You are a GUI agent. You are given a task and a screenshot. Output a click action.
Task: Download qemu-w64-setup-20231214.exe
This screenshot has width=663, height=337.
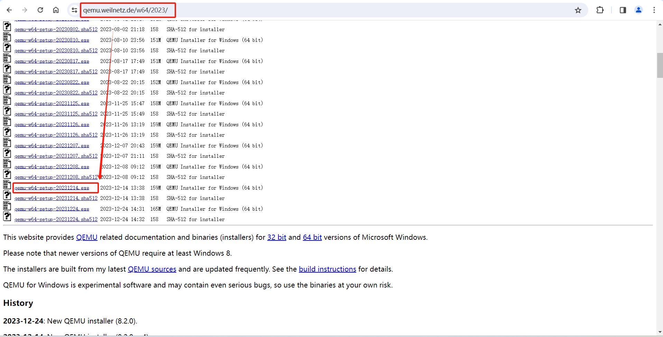coord(52,188)
